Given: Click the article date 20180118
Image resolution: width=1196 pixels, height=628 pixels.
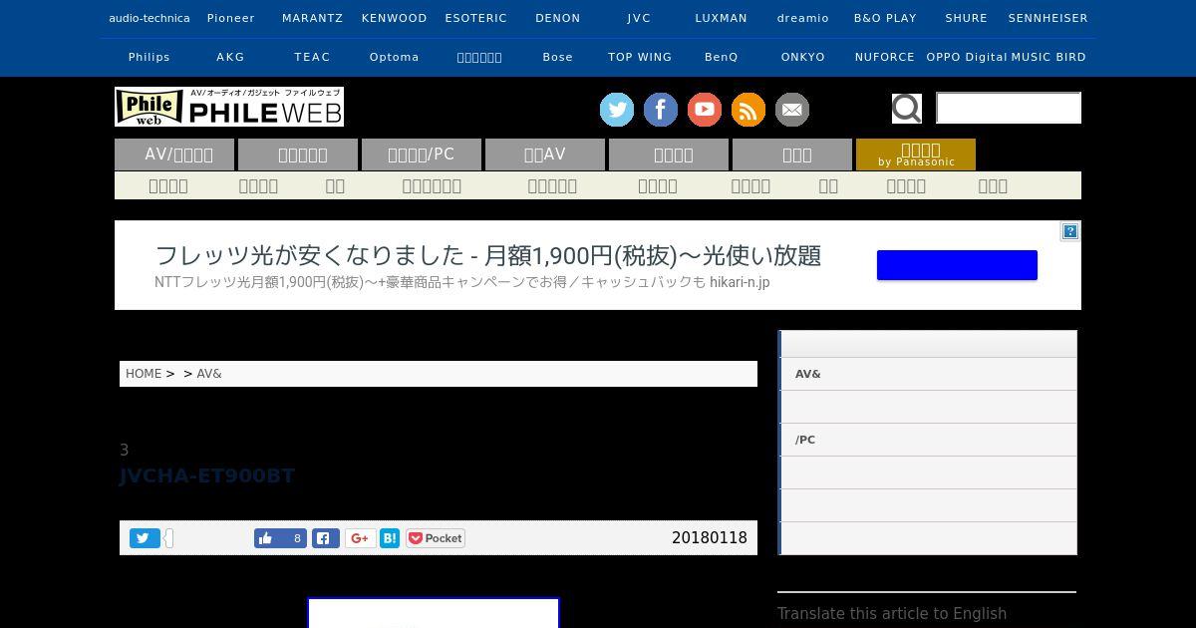Looking at the screenshot, I should (x=710, y=538).
